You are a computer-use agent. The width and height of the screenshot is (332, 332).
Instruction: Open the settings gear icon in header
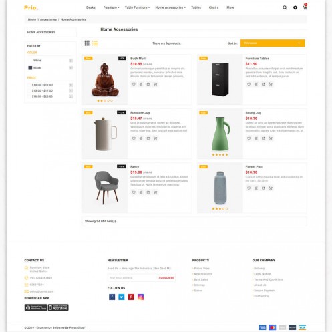pos(295,7)
